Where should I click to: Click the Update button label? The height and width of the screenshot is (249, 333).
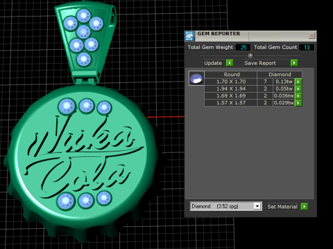213,63
